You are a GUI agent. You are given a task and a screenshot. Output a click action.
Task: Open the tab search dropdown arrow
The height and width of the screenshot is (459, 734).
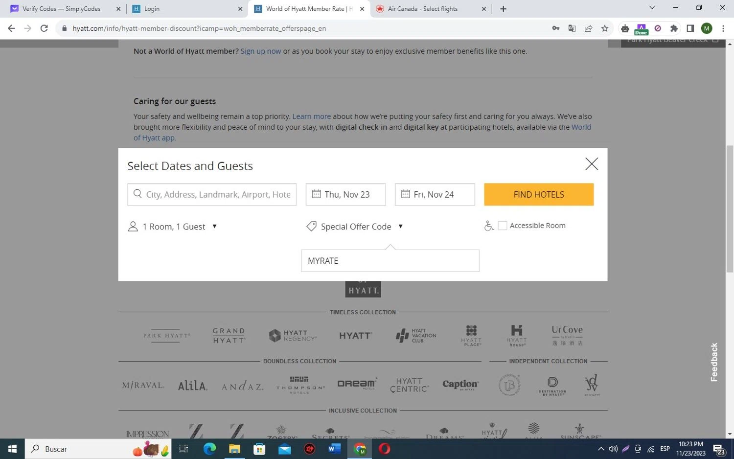(652, 8)
